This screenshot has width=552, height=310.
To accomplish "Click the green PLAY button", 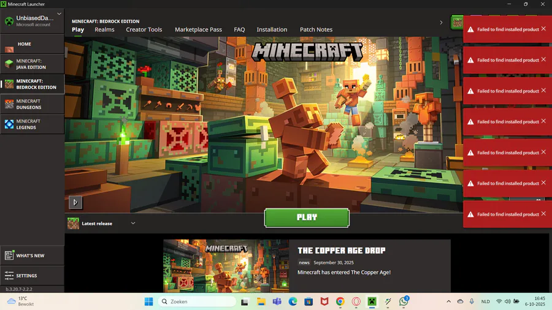I will click(x=307, y=217).
